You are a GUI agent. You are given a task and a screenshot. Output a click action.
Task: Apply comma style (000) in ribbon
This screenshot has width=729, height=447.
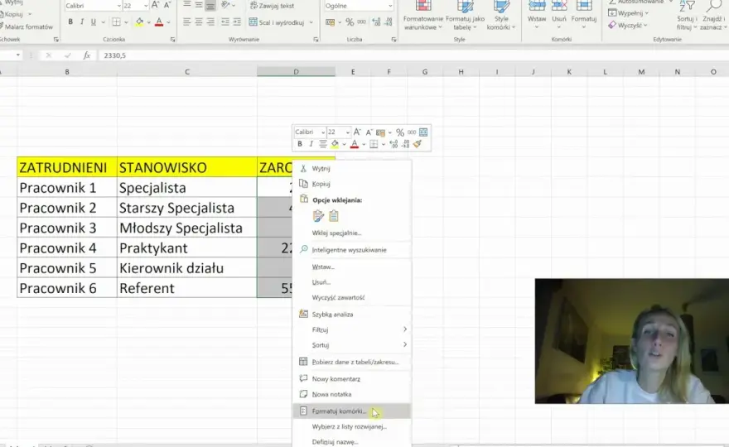point(362,22)
